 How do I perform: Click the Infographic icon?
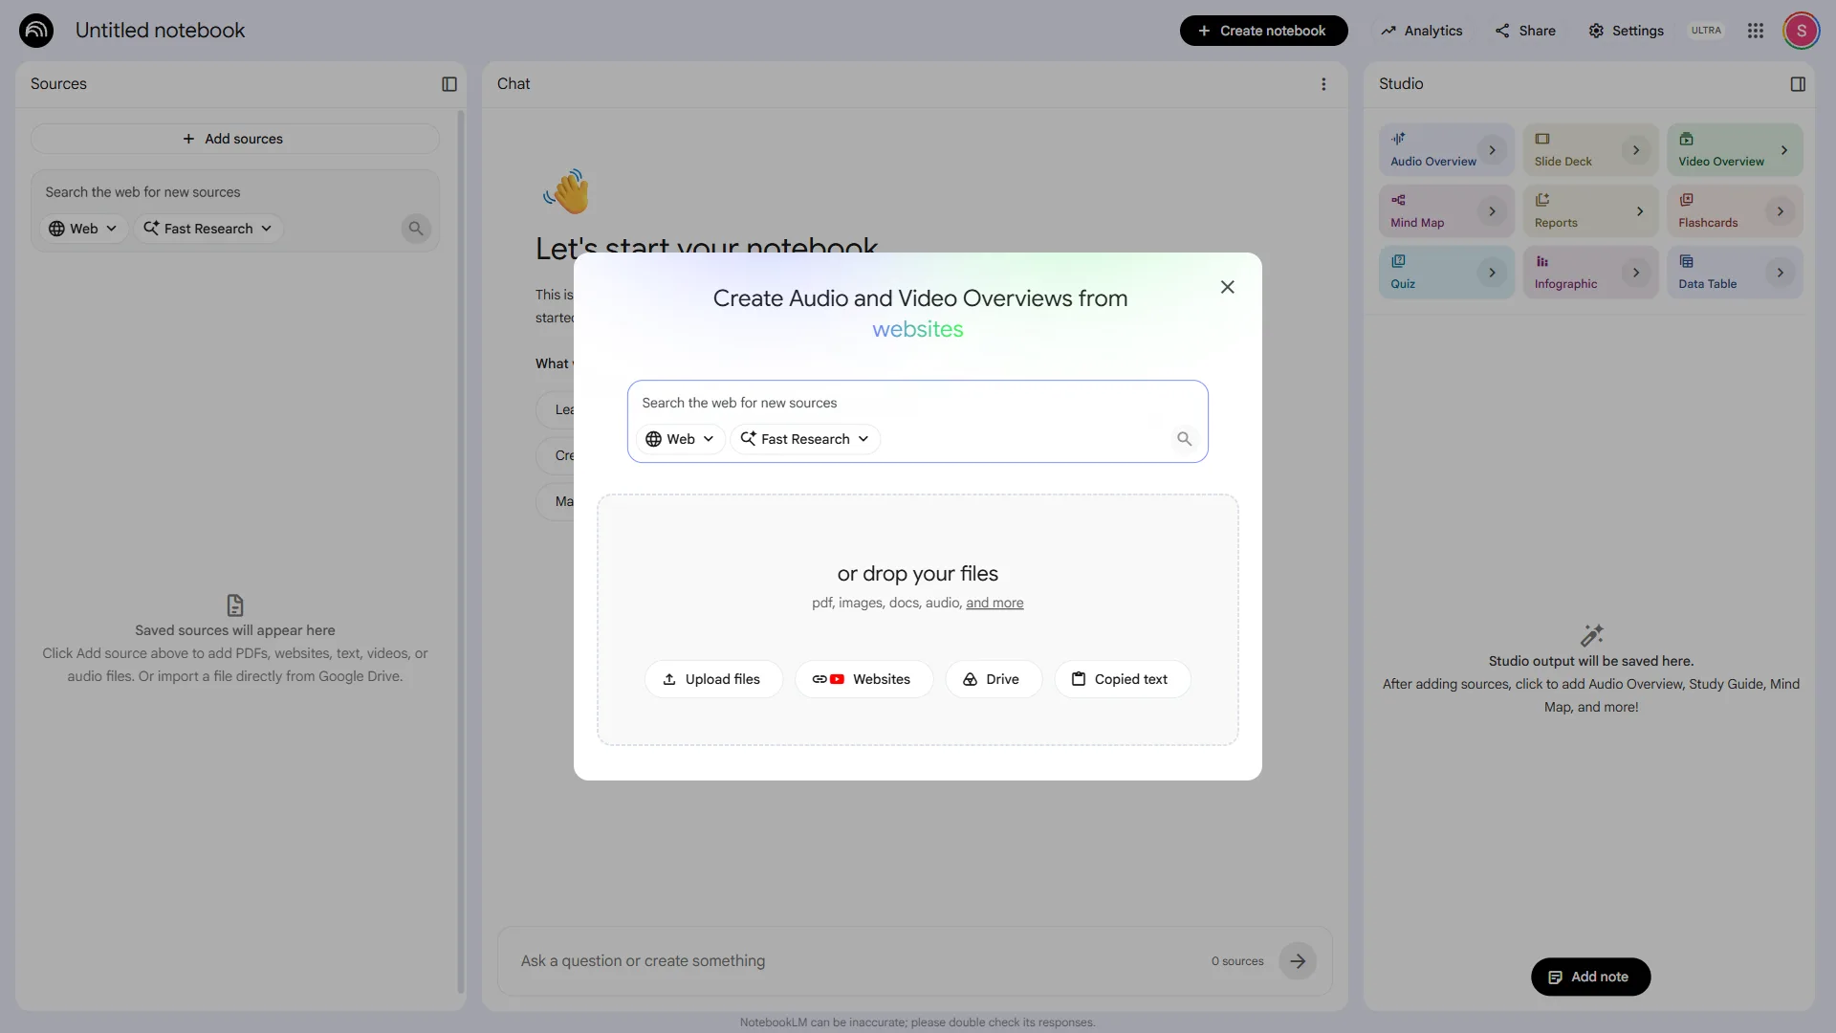click(1542, 261)
